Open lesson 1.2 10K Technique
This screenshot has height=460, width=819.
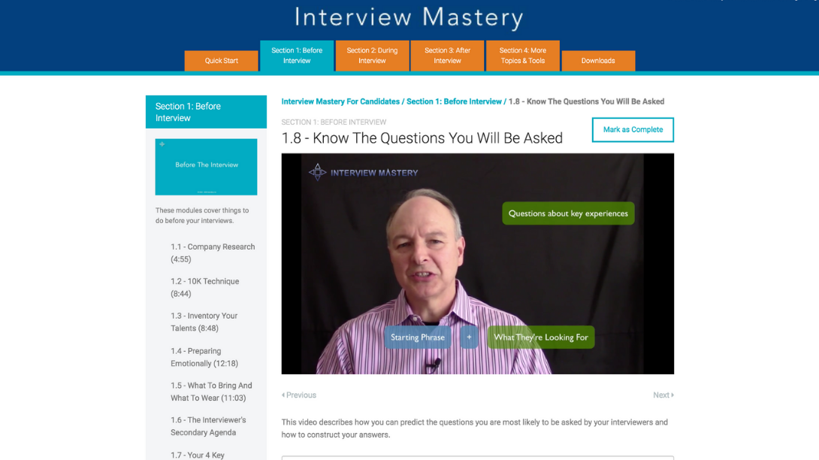click(x=204, y=287)
